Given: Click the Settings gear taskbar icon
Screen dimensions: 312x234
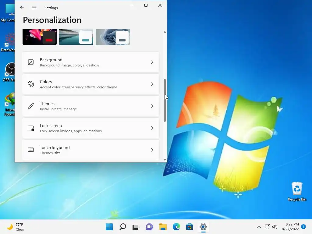Looking at the screenshot, I should coord(203,227).
